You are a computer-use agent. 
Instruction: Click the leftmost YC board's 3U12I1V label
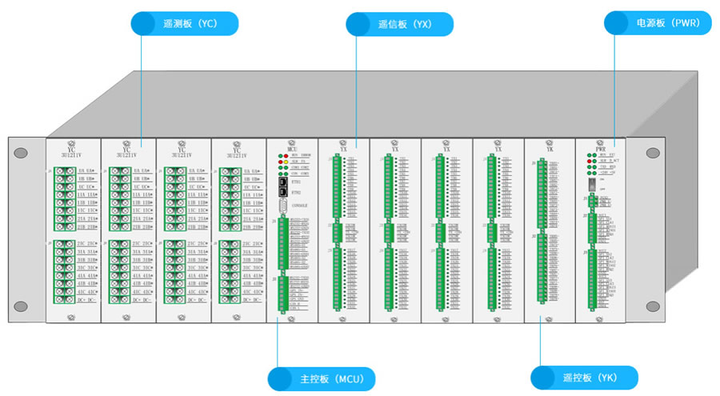coord(71,155)
